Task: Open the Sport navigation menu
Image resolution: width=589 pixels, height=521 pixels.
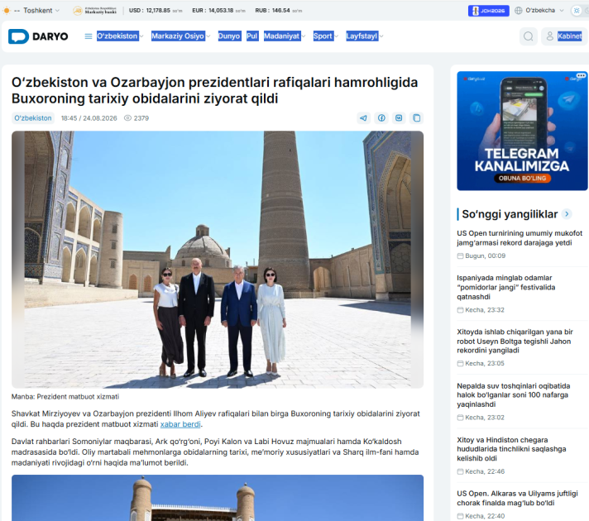Action: click(325, 36)
